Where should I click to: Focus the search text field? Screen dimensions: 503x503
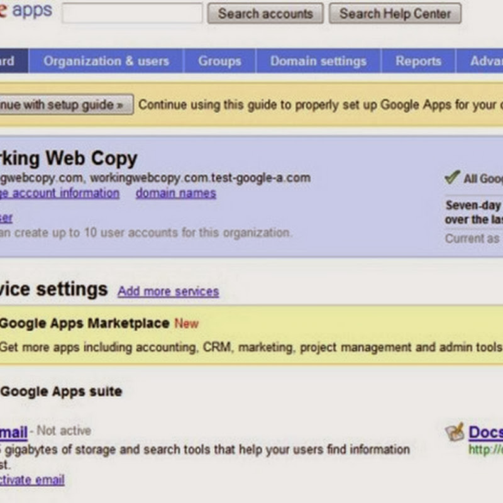(132, 13)
